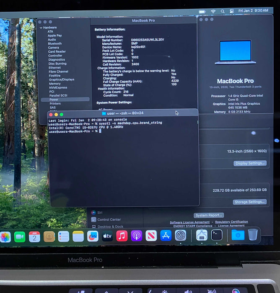Click the Cycle Count value 216
This screenshot has height=293, width=280.
click(126, 92)
